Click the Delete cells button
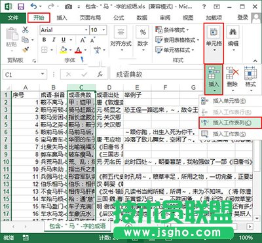Image resolution: width=262 pixels, height=243 pixels. (x=232, y=79)
